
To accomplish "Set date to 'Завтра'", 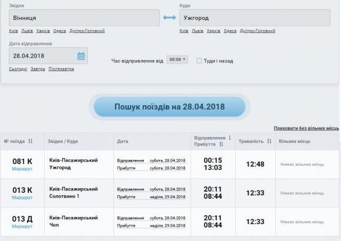I will 38,69.
